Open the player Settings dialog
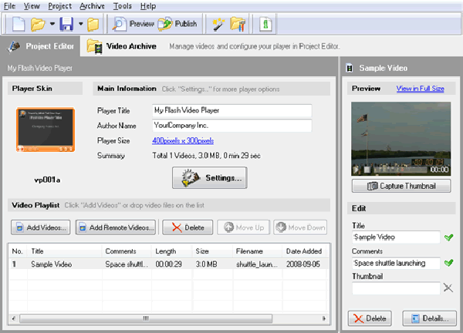The image size is (463, 333). [210, 178]
